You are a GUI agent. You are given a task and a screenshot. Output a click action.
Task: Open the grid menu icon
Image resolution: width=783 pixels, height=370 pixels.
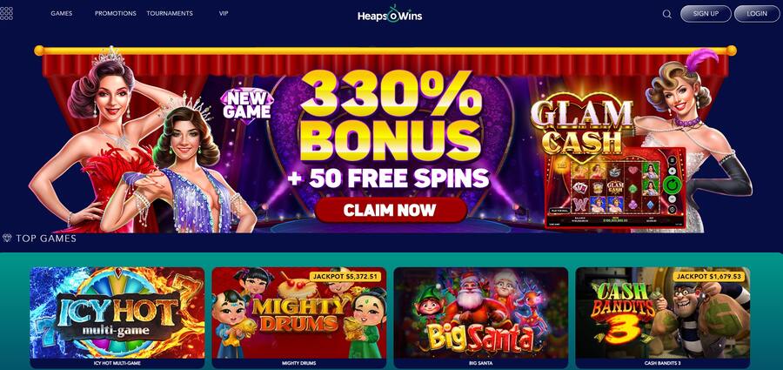(x=6, y=14)
